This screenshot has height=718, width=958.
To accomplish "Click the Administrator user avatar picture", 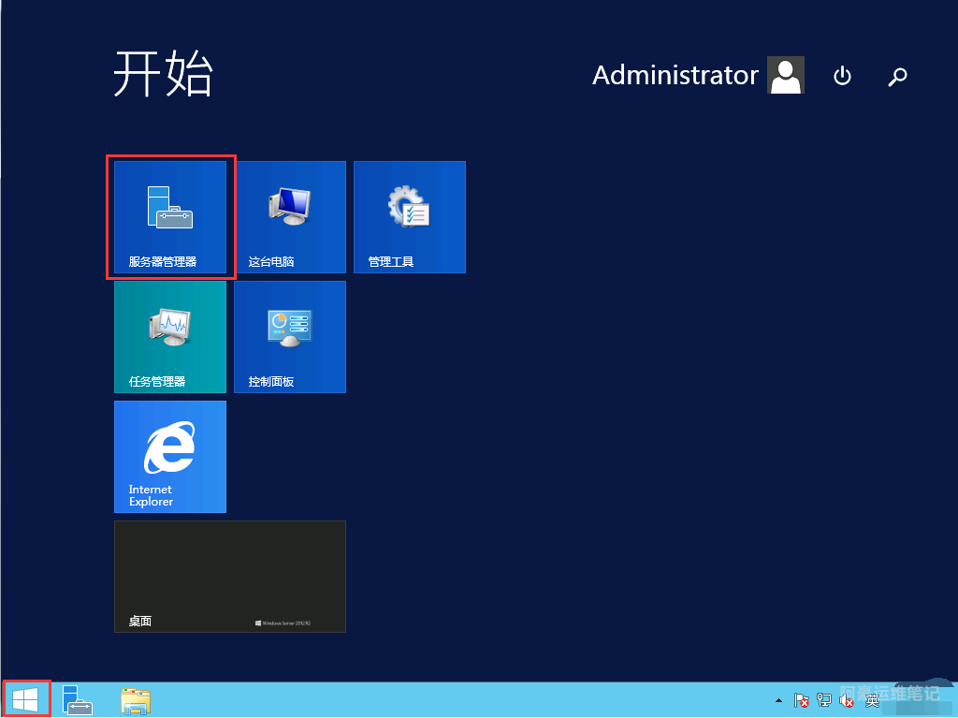I will tap(786, 76).
